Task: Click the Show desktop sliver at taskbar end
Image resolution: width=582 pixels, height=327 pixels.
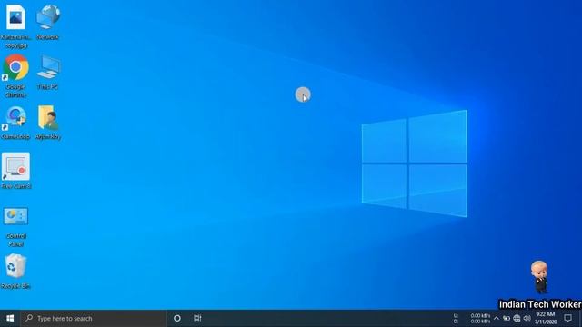Action: pos(580,319)
